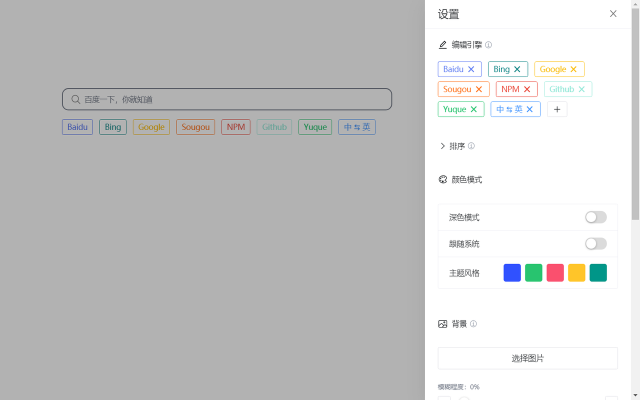Click Google tag label in settings
640x400 pixels.
[x=553, y=69]
